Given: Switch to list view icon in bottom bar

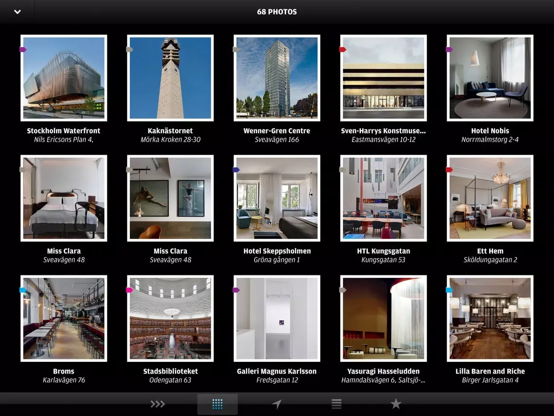Looking at the screenshot, I should pyautogui.click(x=336, y=404).
